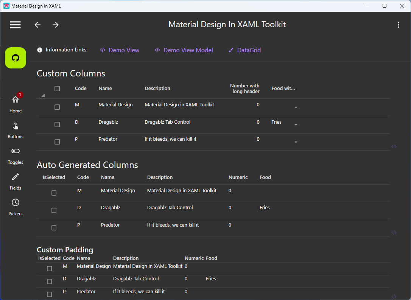Click the select-all corner triangle in Custom Columns

[x=43, y=95]
